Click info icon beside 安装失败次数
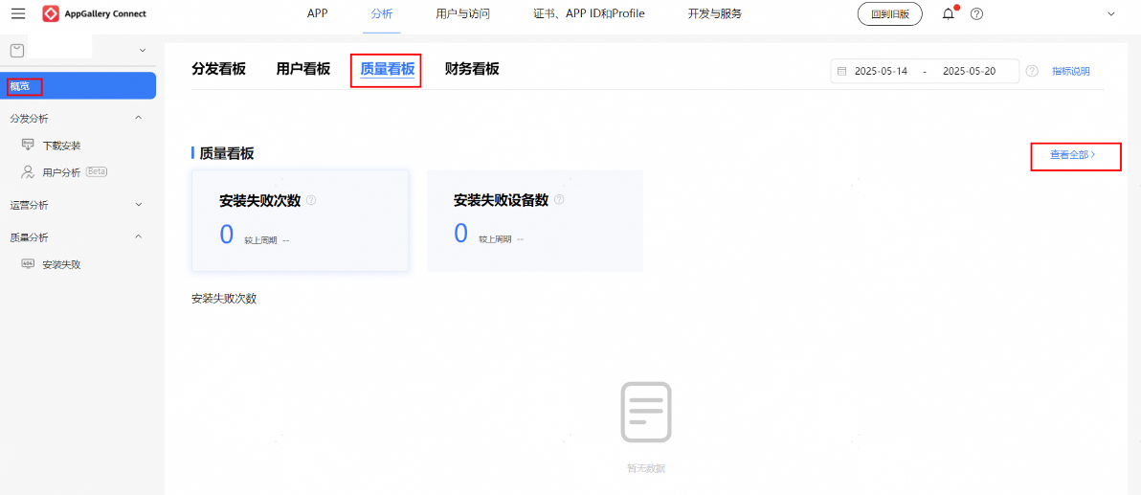Viewport: 1141px width, 495px height. (x=311, y=201)
